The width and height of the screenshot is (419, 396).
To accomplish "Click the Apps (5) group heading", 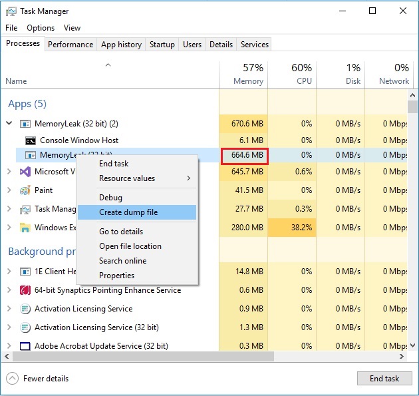I will click(x=27, y=104).
